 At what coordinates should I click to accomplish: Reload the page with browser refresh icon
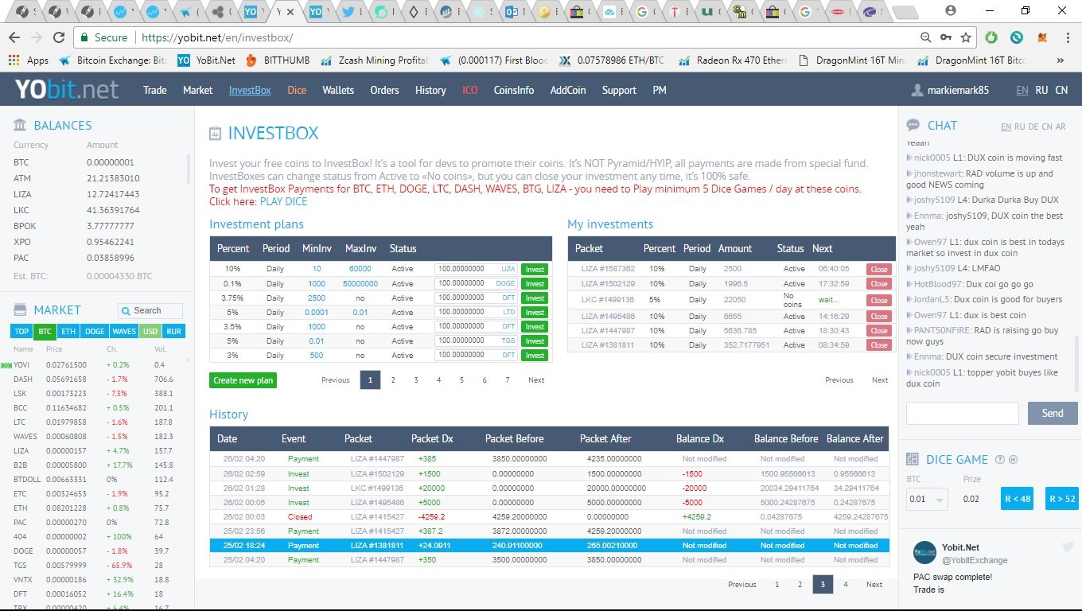(59, 37)
